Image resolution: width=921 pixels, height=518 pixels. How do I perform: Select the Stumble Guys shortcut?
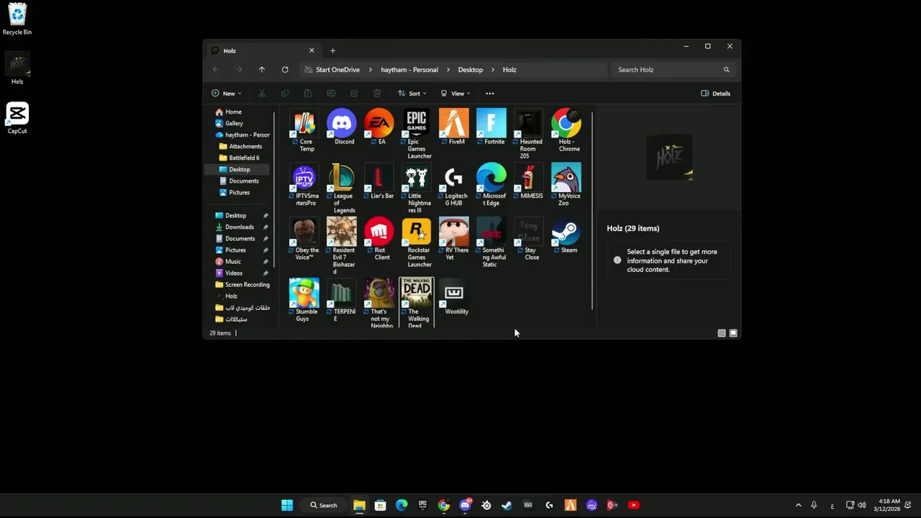point(304,300)
